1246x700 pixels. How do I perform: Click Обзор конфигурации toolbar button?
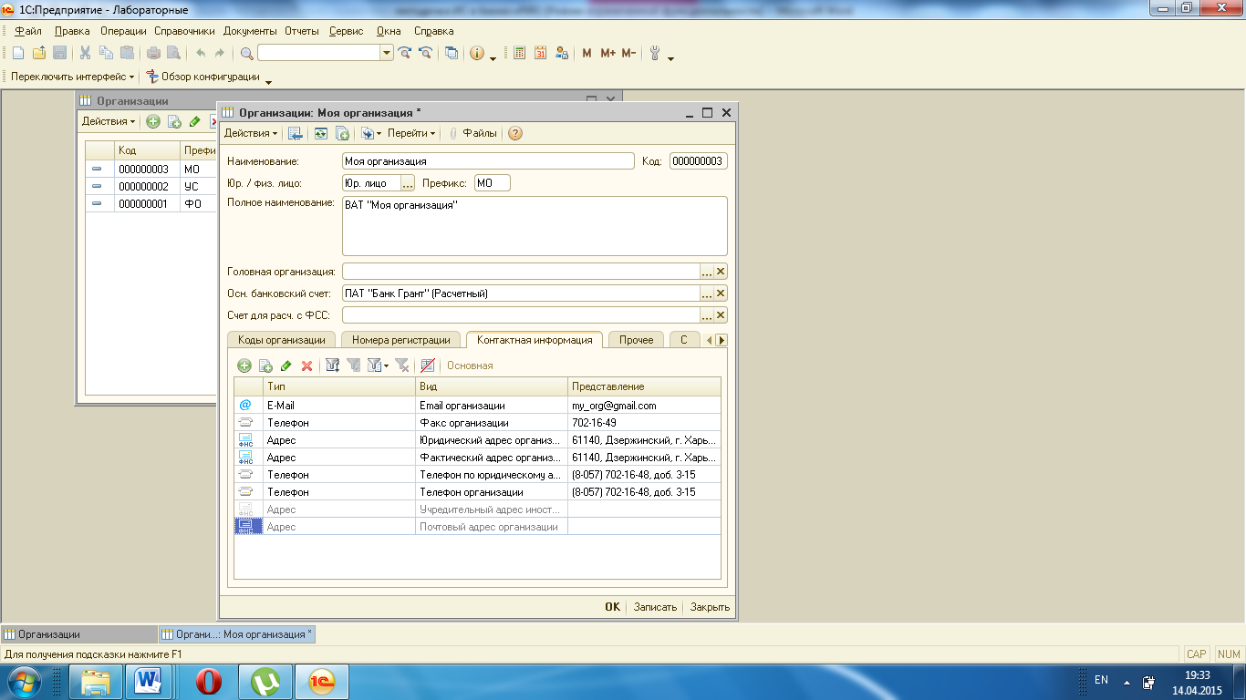point(202,77)
